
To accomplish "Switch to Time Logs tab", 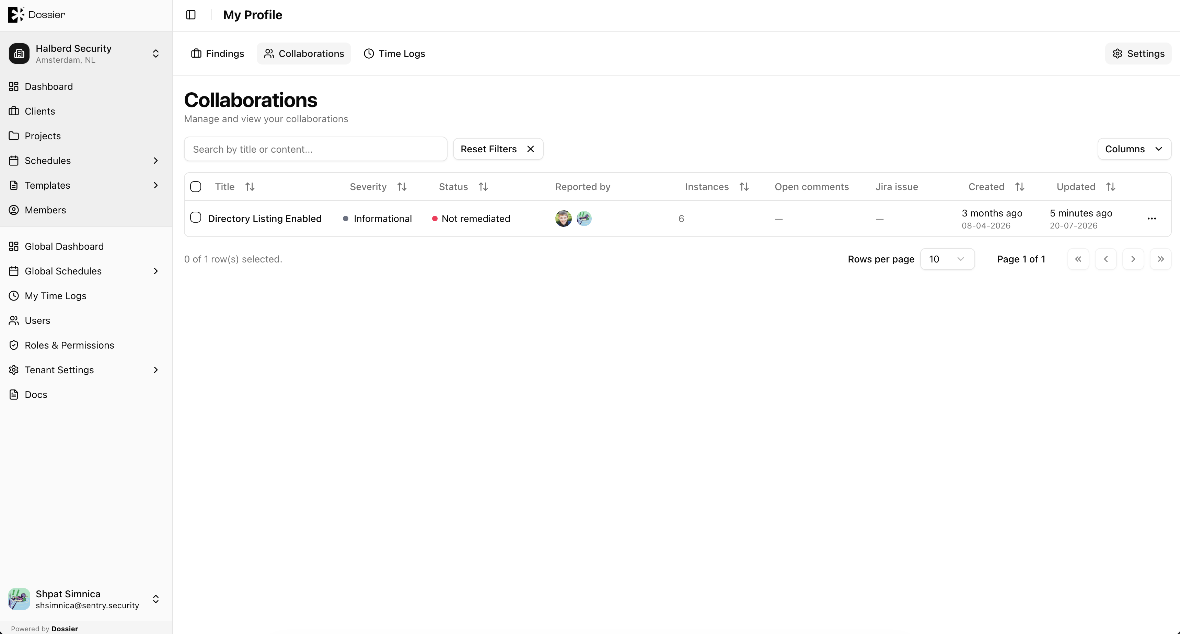I will pyautogui.click(x=394, y=54).
